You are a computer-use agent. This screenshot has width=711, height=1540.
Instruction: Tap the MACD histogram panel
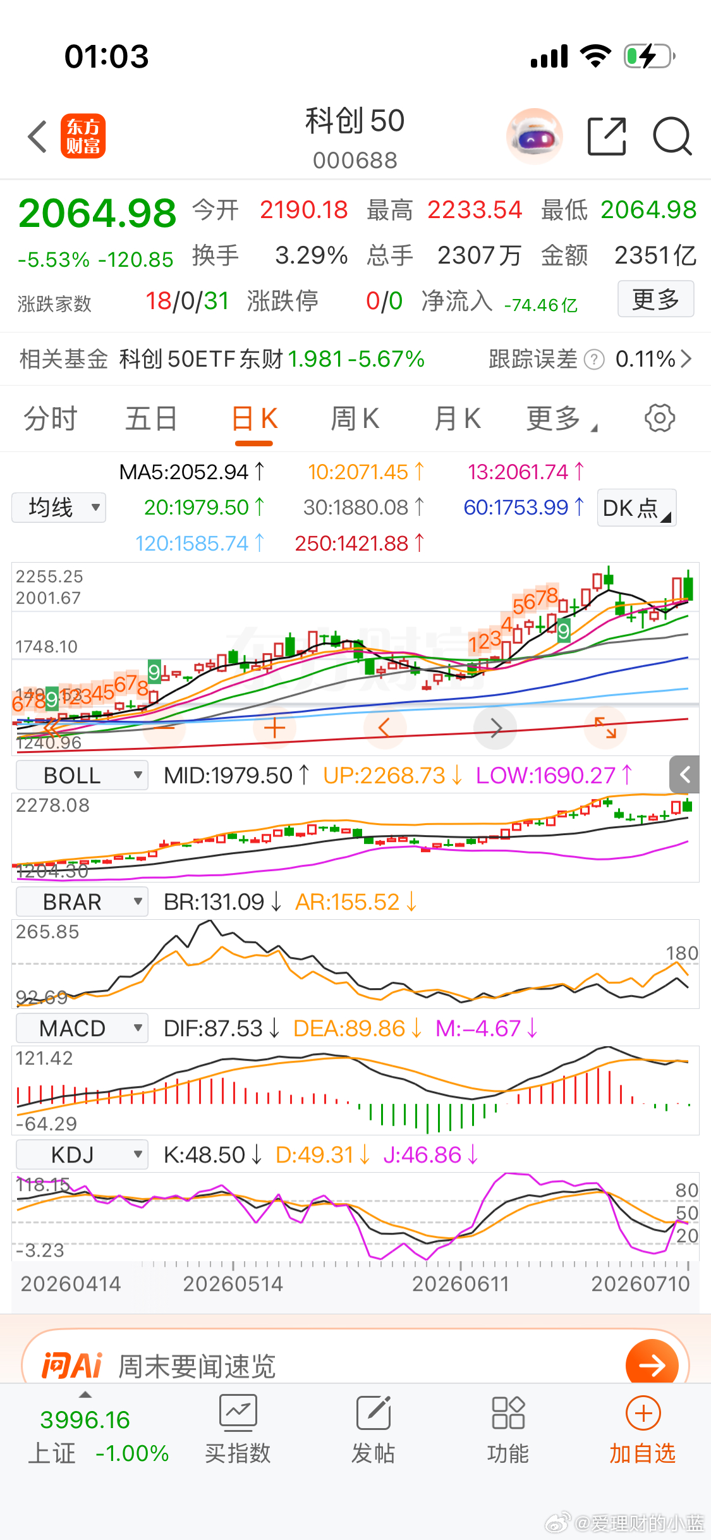[355, 1090]
